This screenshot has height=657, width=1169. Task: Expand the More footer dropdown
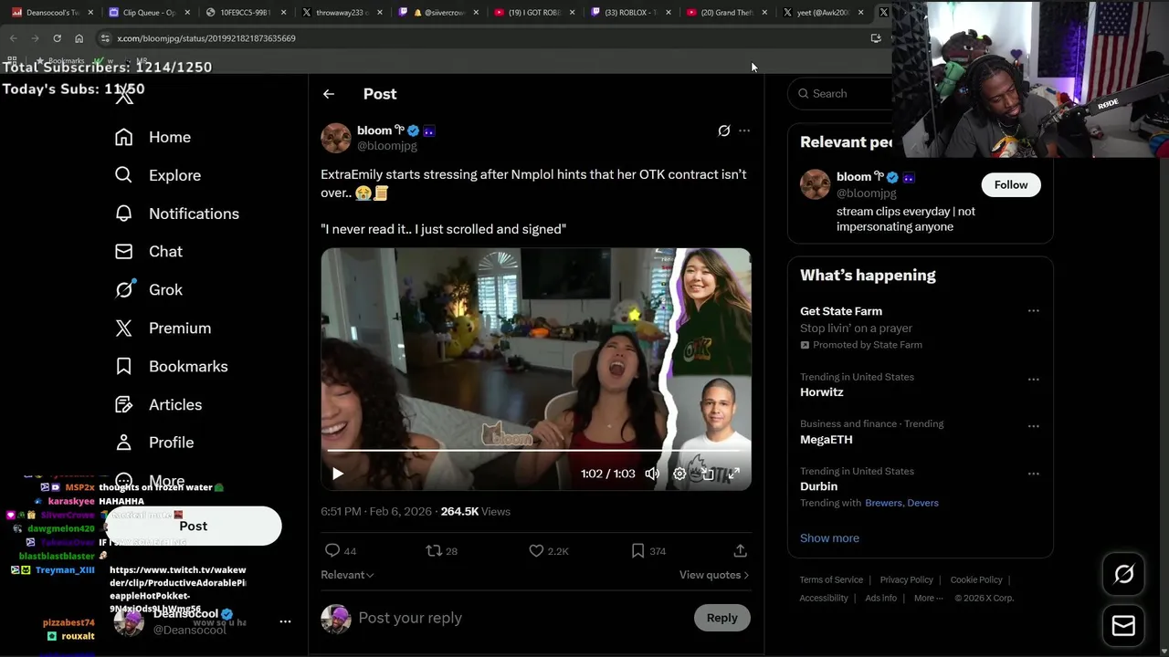point(928,599)
